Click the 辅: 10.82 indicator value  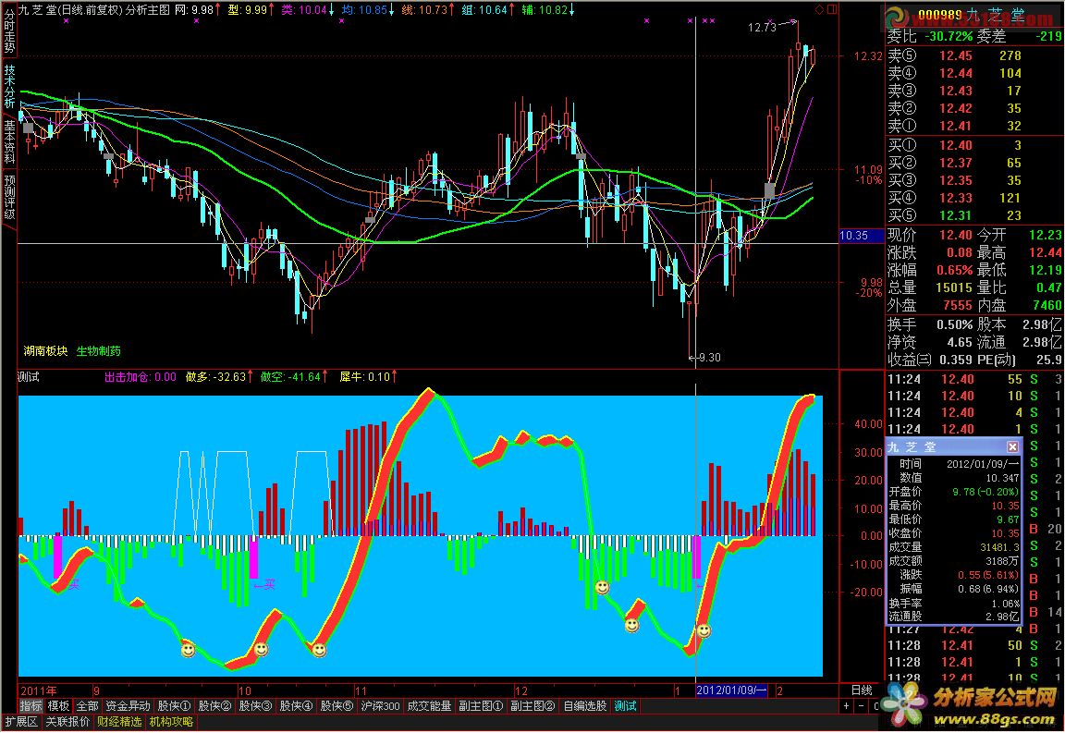[x=547, y=9]
